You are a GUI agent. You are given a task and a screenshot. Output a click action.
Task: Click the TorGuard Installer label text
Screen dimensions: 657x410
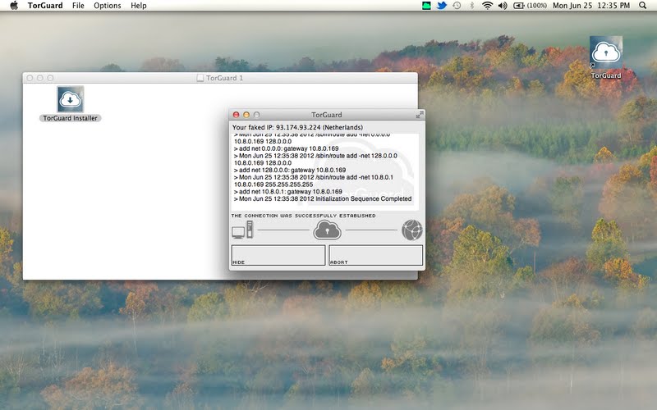click(x=71, y=118)
